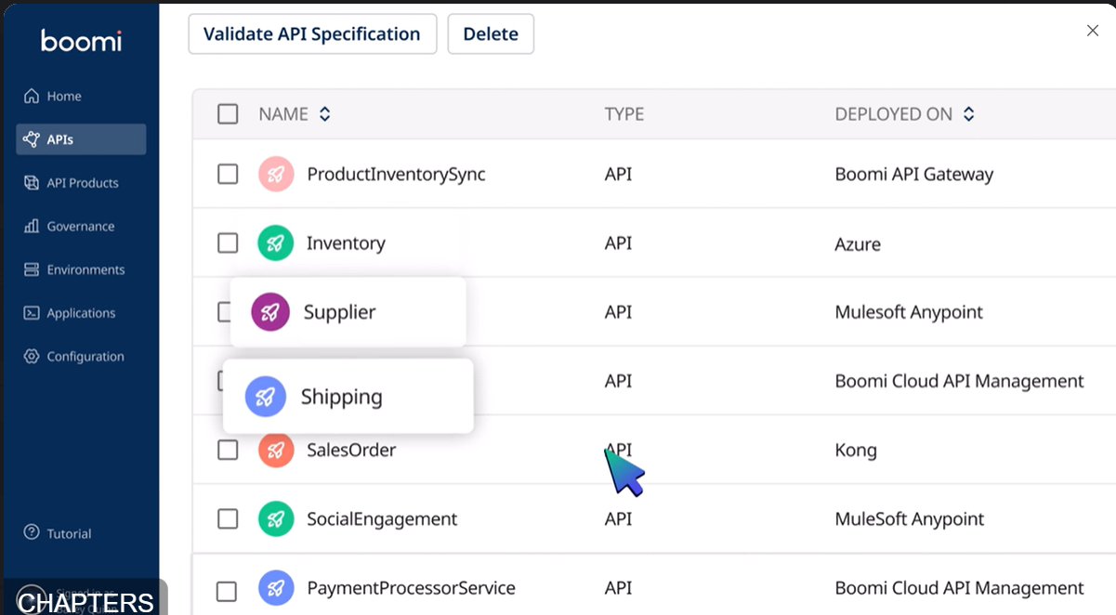Click API type cell in Inventory row
This screenshot has height=615, width=1116.
click(618, 243)
